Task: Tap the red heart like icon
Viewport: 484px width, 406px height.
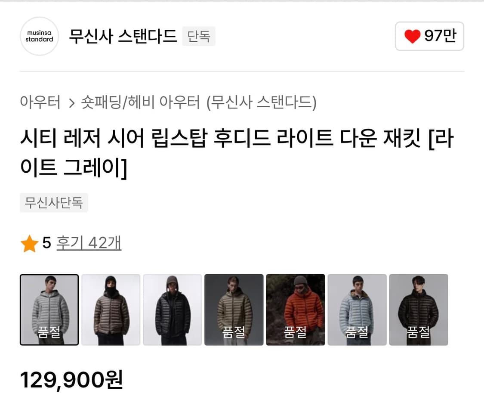Action: [413, 36]
